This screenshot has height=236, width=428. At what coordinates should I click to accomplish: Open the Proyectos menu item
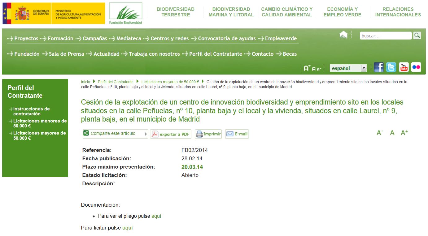(26, 39)
